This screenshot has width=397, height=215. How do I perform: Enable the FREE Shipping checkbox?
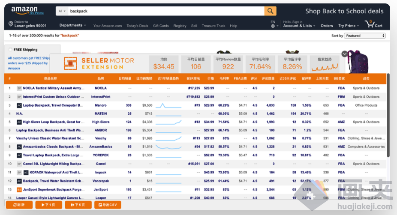coord(11,50)
